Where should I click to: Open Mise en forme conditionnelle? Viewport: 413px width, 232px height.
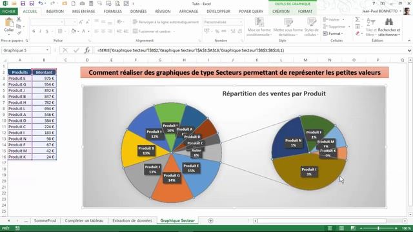tap(259, 27)
